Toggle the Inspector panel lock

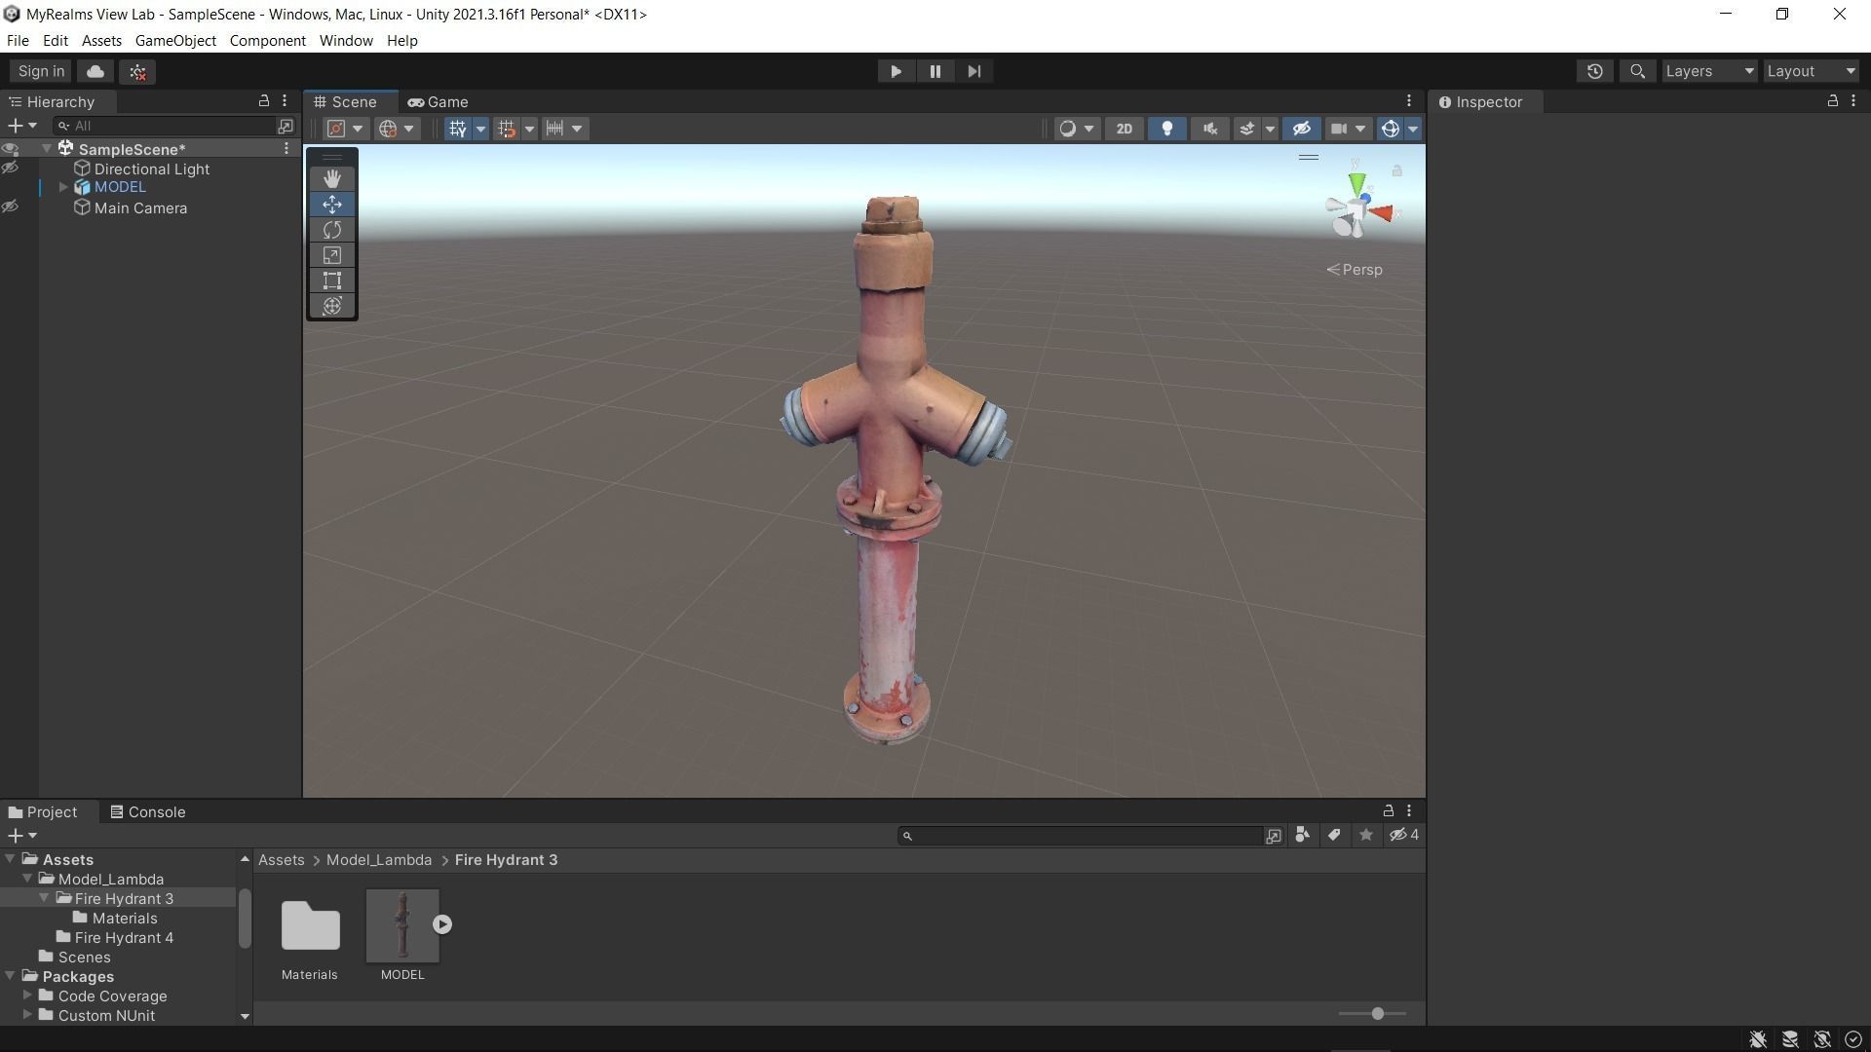(1832, 101)
